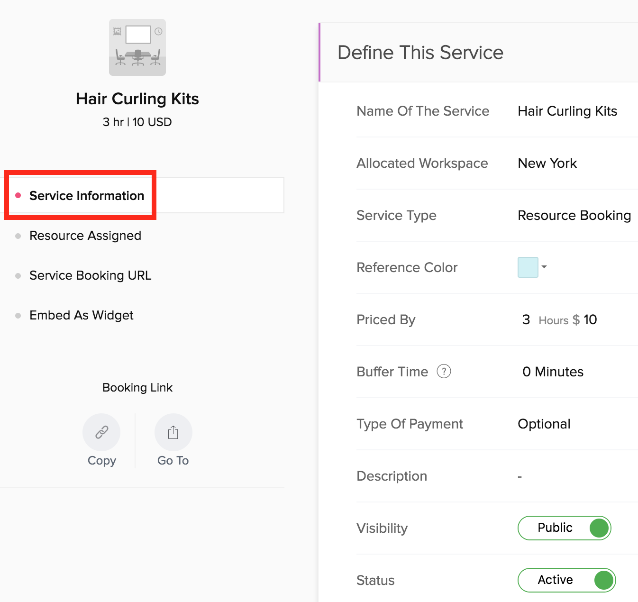Click the Description dash value
This screenshot has width=638, height=602.
click(520, 476)
